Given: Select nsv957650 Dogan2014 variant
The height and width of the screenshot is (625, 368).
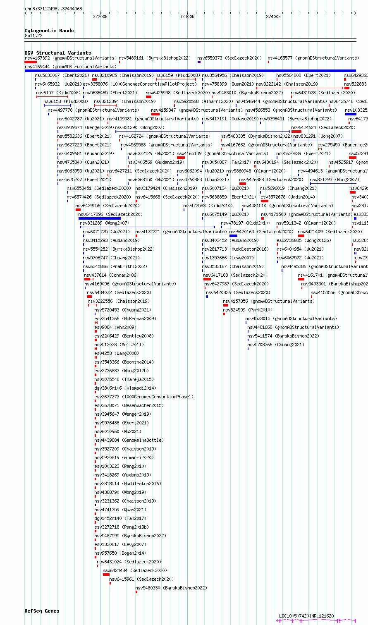Looking at the screenshot, I should tap(120, 553).
